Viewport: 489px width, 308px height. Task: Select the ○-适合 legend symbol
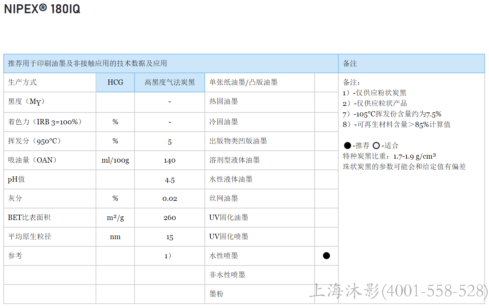pyautogui.click(x=376, y=145)
